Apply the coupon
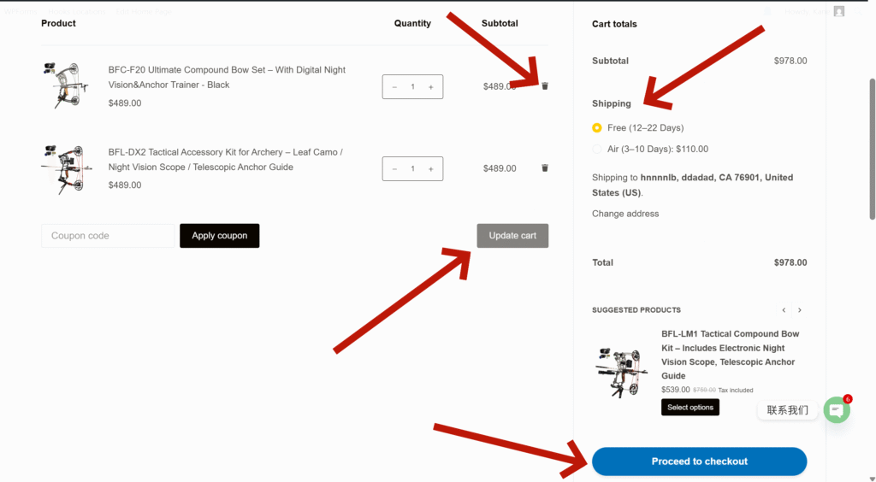Image resolution: width=876 pixels, height=482 pixels. pos(219,236)
